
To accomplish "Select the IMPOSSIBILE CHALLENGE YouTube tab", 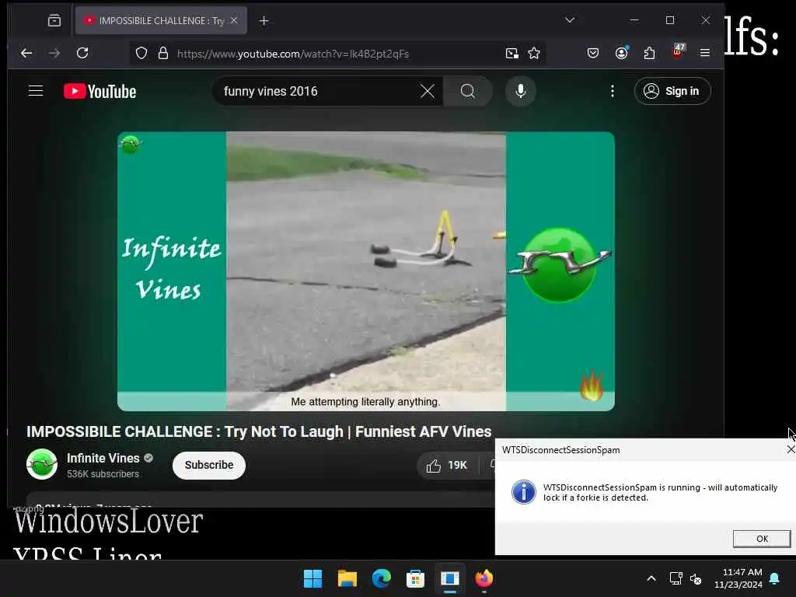I will point(161,20).
